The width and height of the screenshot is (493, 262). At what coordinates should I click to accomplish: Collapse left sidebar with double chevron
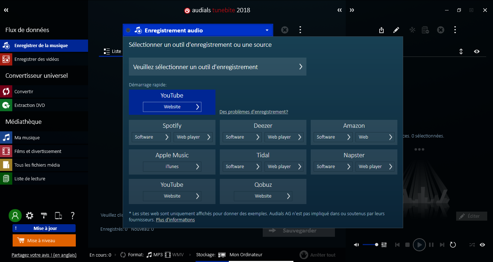point(6,10)
